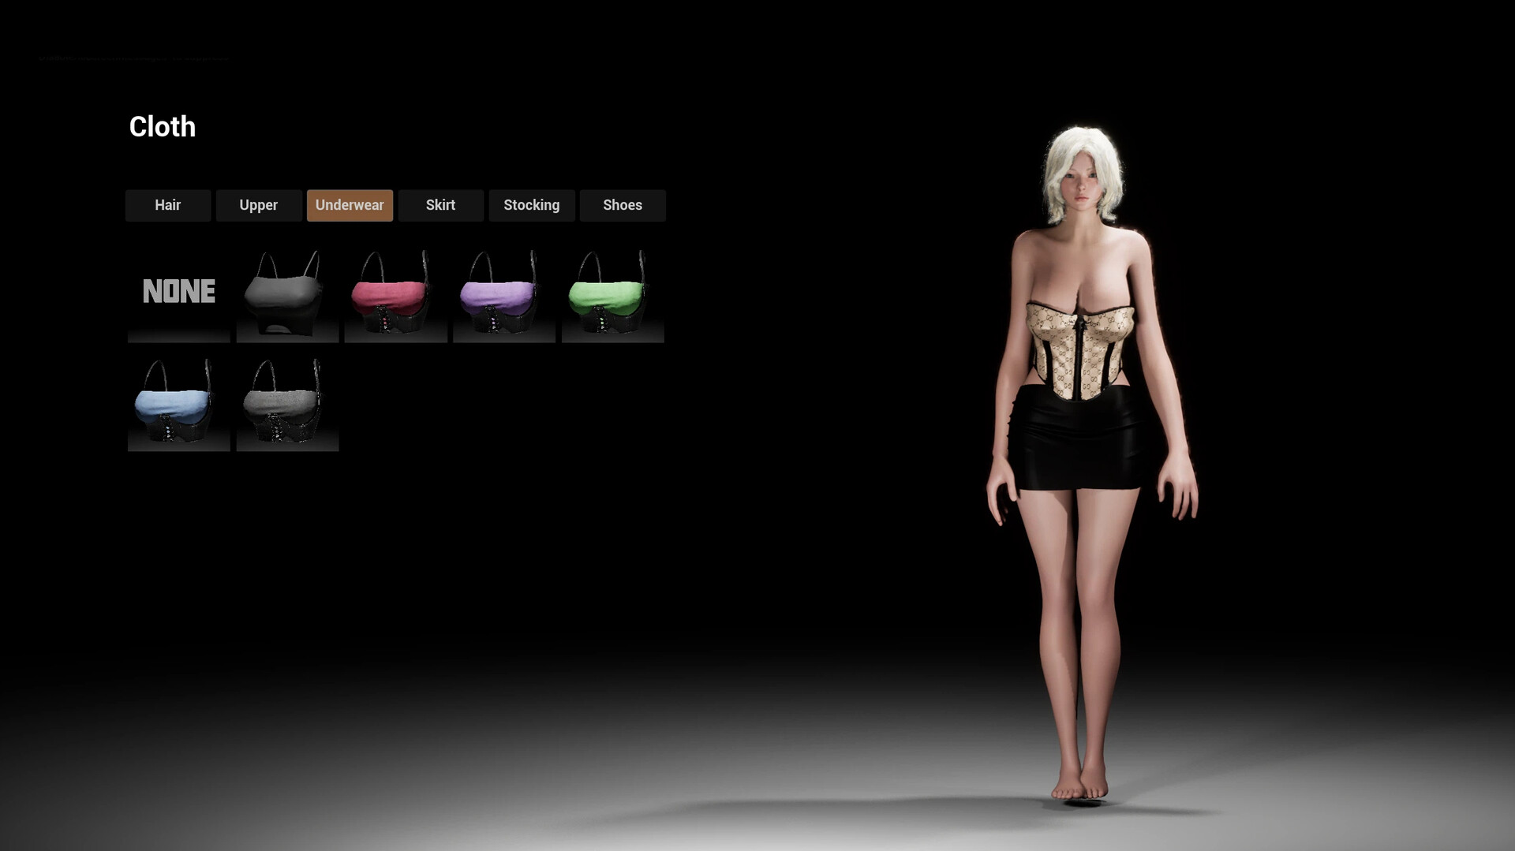Switch to the Shoes tab

click(622, 205)
